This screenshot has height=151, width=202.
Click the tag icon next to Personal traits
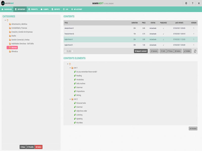coord(75,103)
